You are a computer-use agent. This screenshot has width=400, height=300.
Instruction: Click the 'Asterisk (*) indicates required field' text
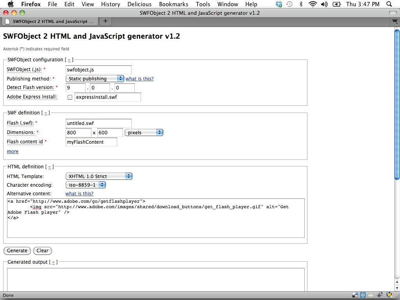36,49
